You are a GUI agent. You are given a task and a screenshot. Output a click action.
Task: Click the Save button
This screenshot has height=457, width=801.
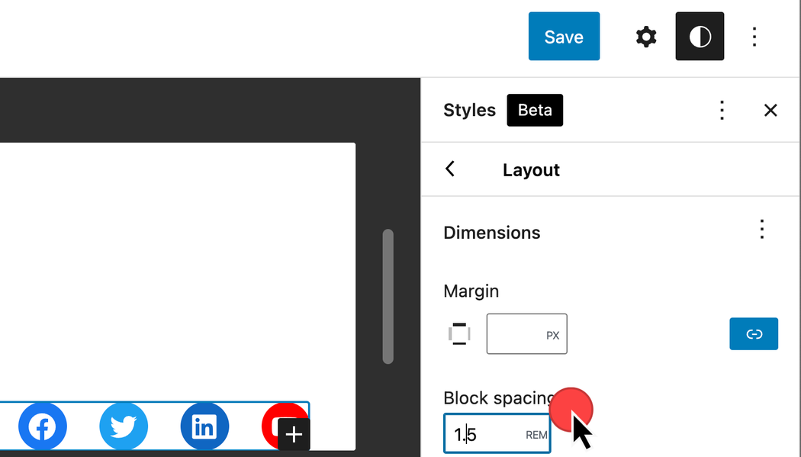click(x=564, y=37)
